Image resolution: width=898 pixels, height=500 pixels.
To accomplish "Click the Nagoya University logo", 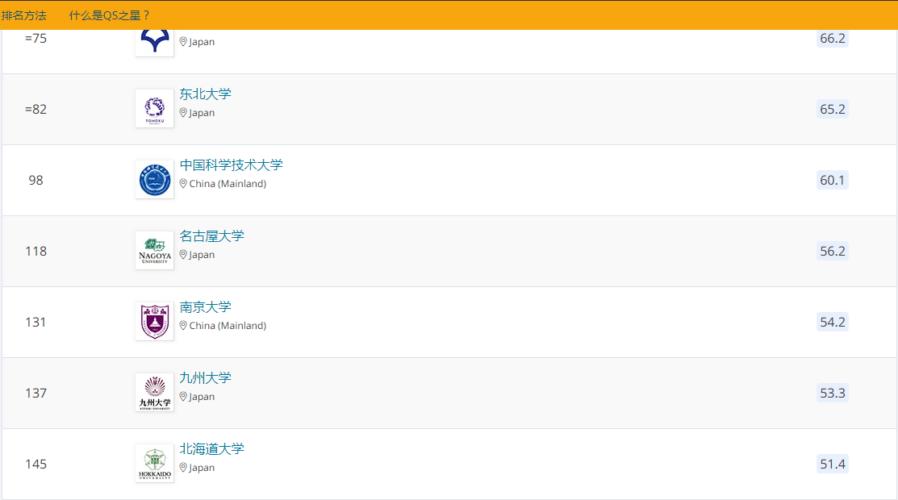I will (x=155, y=250).
